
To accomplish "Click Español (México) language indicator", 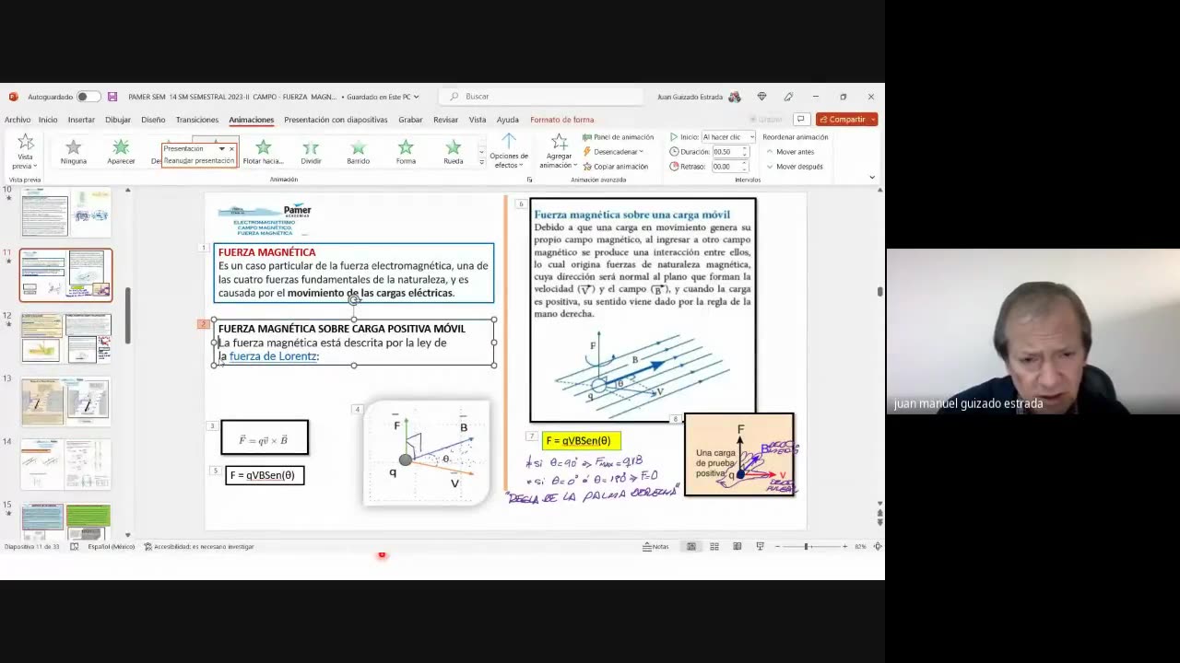I will [x=112, y=547].
